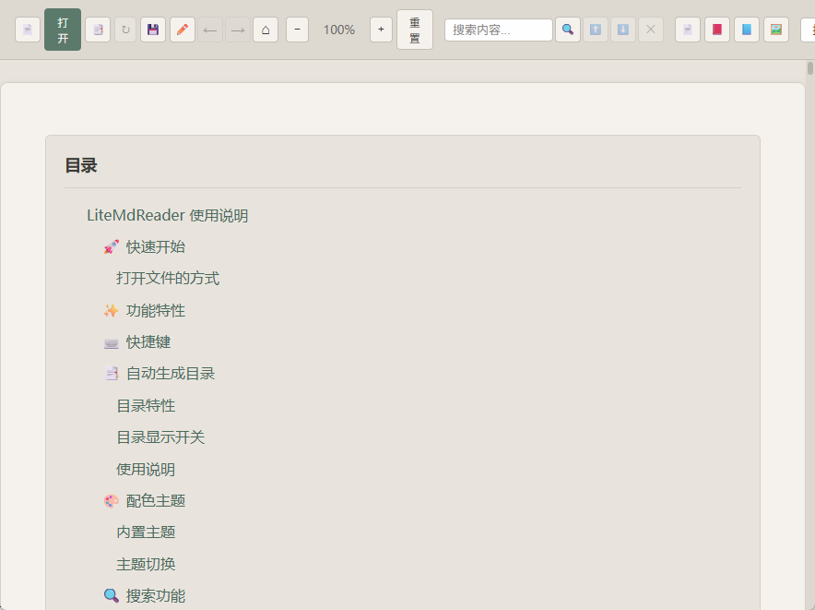815x610 pixels.
Task: Click the back arrow navigation button
Action: 210,30
